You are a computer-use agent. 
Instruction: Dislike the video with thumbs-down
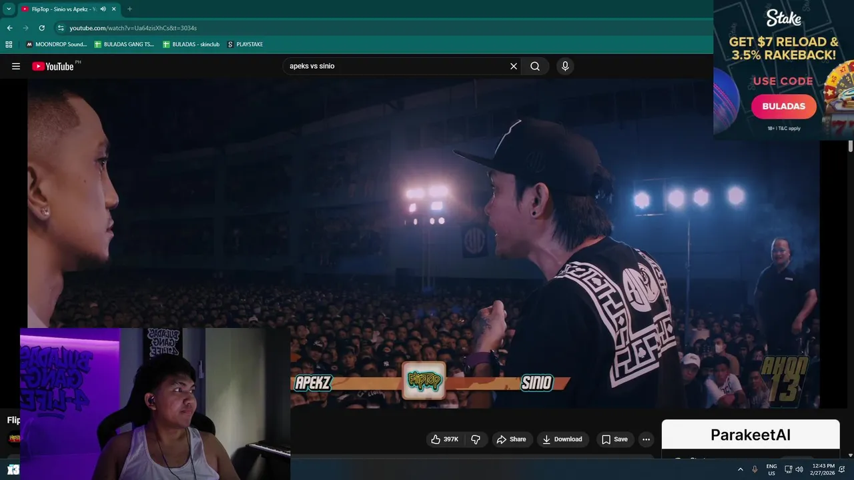(476, 439)
